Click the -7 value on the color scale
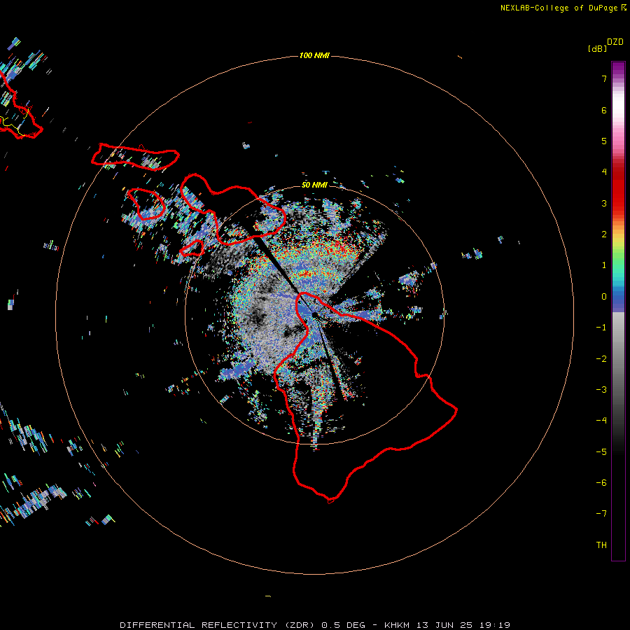 point(601,514)
